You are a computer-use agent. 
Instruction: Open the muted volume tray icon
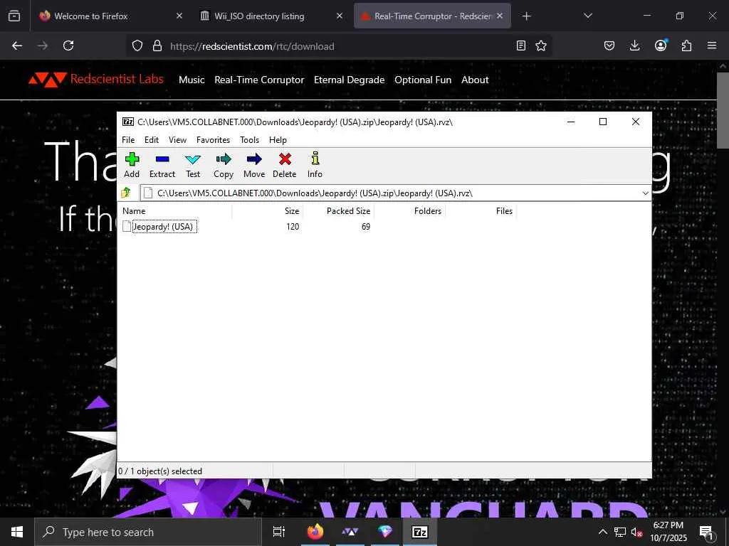coord(636,532)
